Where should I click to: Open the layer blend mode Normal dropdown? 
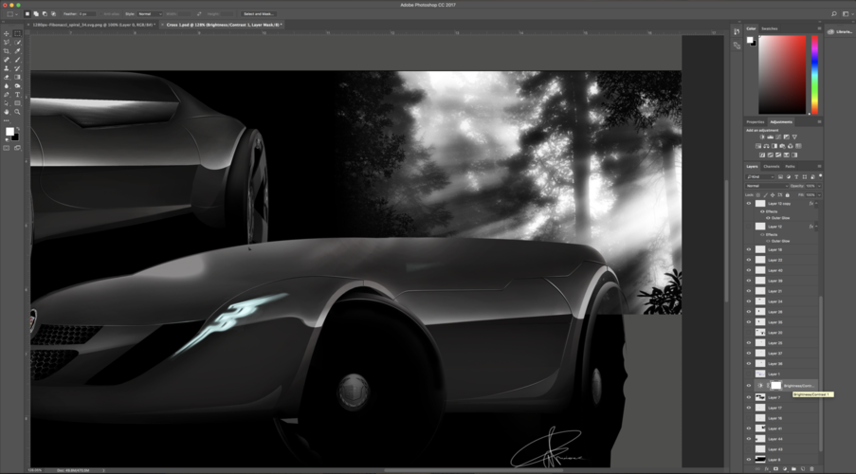[767, 186]
